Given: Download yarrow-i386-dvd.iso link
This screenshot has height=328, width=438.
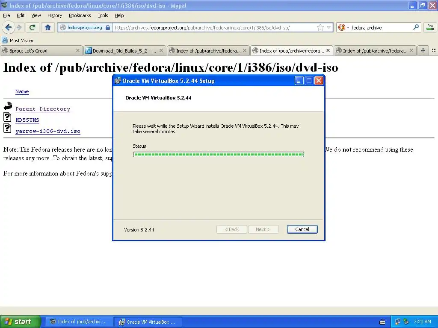Looking at the screenshot, I should click(48, 132).
